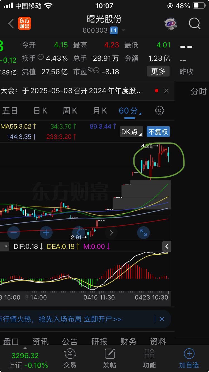Tap the M:0.00 MACD value
Viewport: 209px width, 372px height.
pos(97,247)
